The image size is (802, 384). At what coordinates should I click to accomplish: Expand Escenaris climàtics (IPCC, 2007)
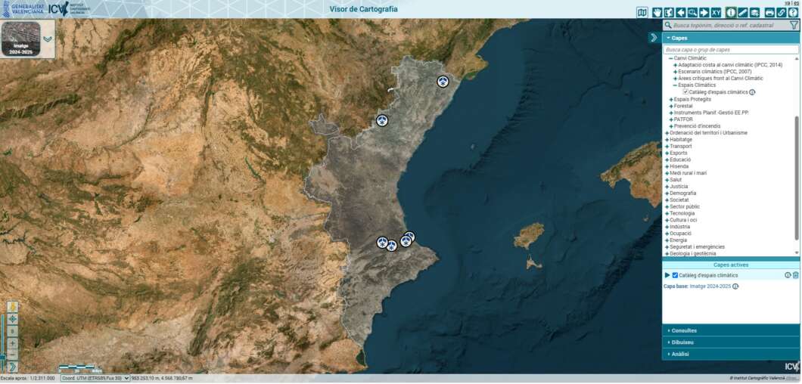point(675,72)
